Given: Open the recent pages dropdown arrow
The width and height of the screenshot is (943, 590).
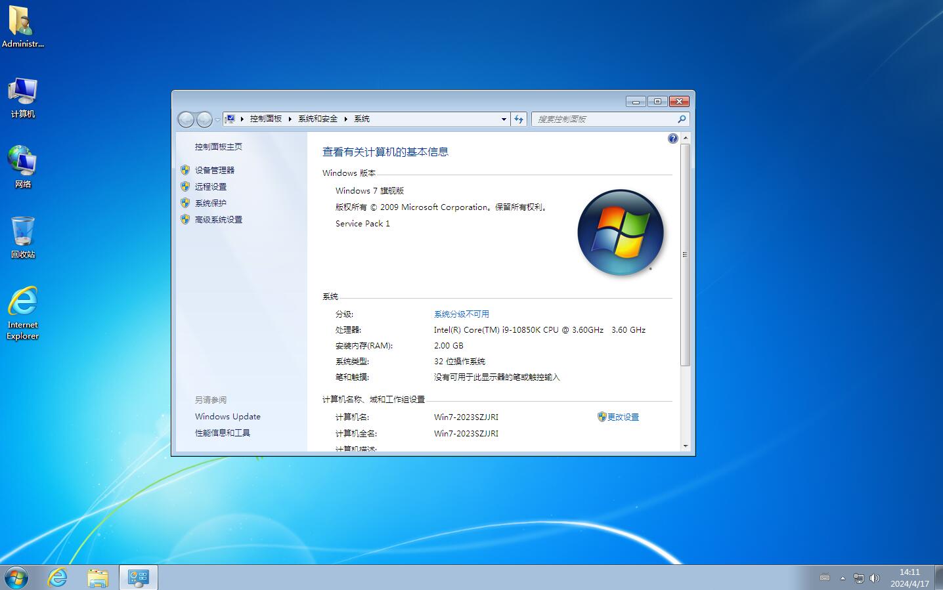Looking at the screenshot, I should [217, 120].
